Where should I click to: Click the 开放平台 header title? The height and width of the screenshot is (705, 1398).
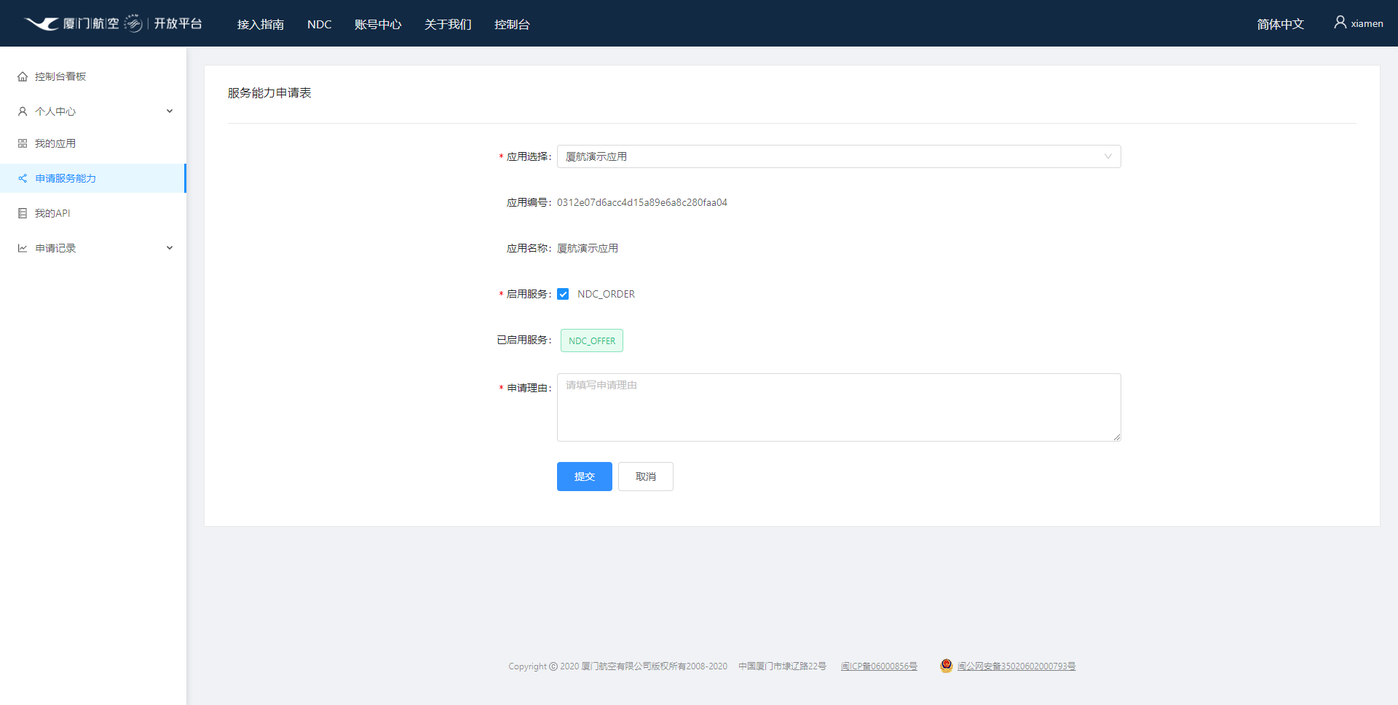pyautogui.click(x=178, y=23)
